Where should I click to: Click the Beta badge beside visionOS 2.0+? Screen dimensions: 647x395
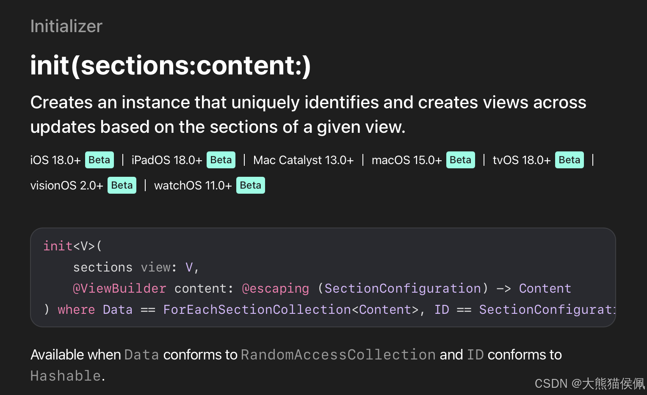tap(122, 185)
